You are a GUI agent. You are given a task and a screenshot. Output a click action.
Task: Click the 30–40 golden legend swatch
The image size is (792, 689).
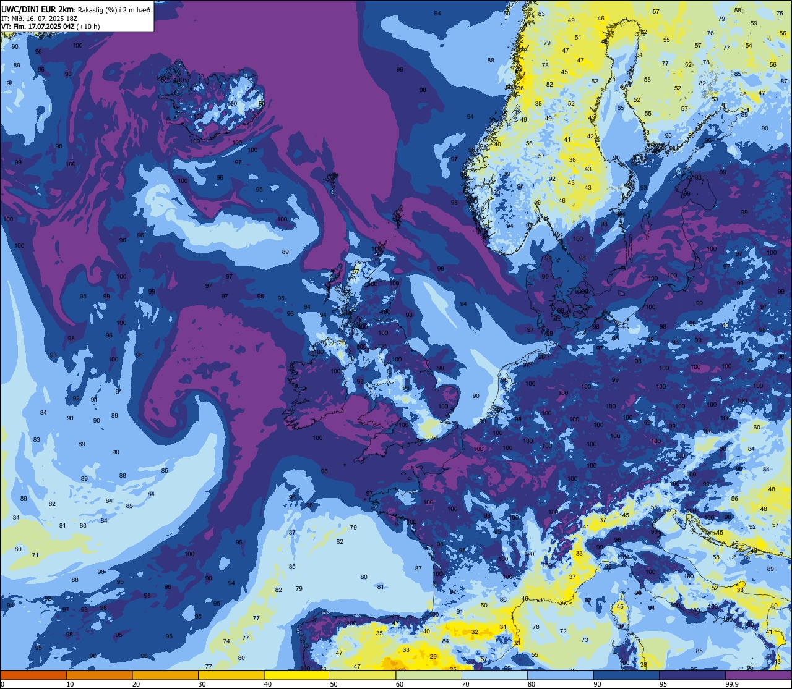[x=231, y=675]
